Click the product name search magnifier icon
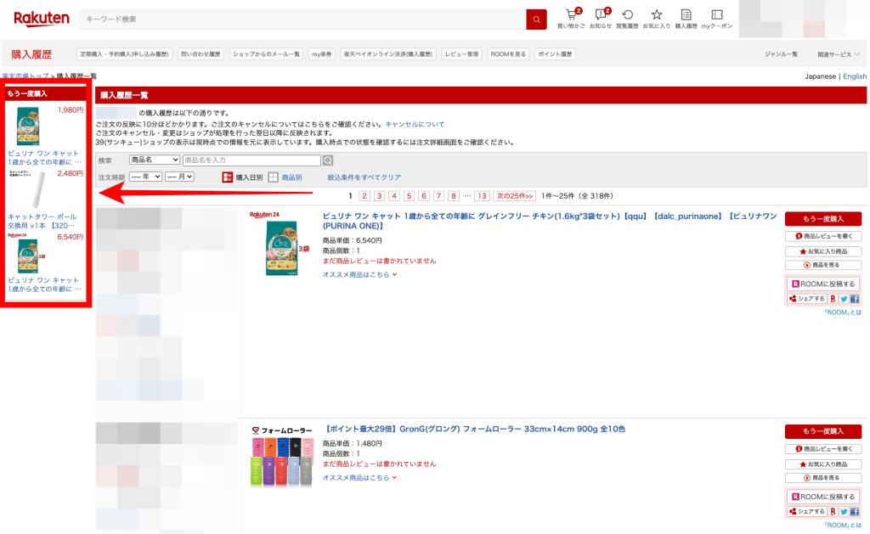Screen dimensions: 870x534 pyautogui.click(x=329, y=160)
